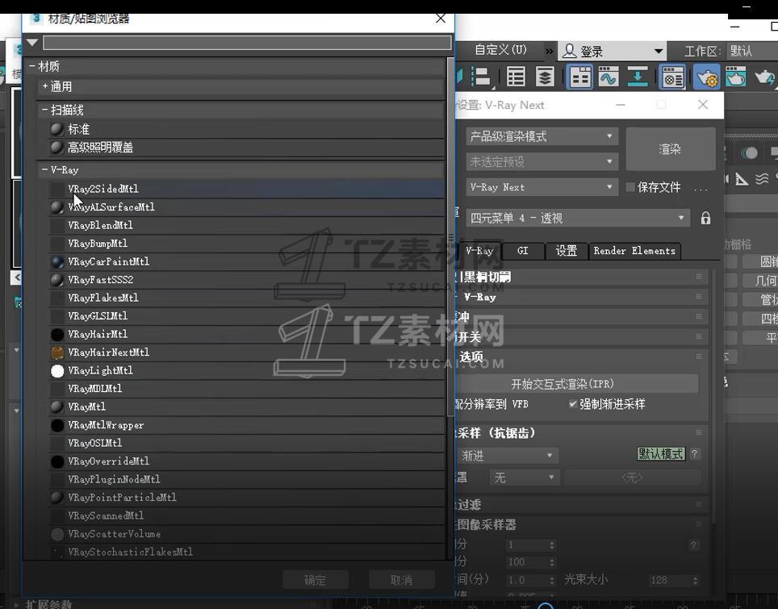The width and height of the screenshot is (778, 609).
Task: Select VRayBlendMtl in the list
Action: point(246,225)
